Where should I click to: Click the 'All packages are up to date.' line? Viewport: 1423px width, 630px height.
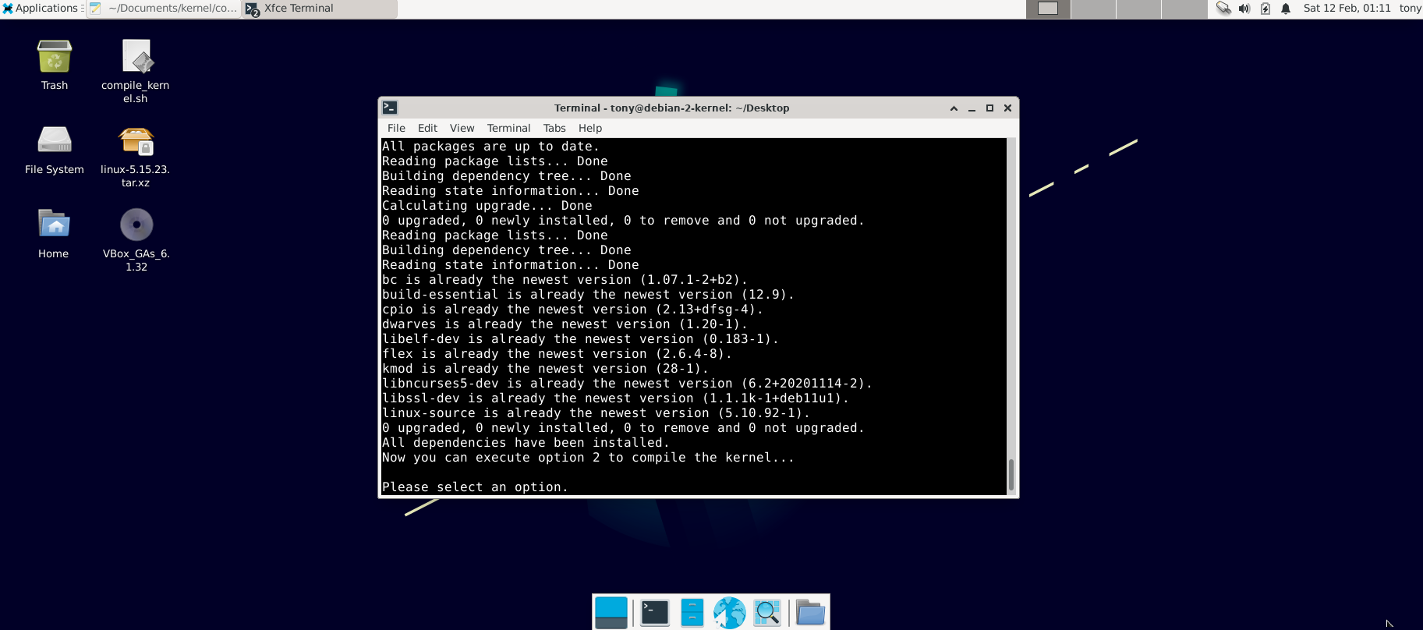click(x=490, y=147)
